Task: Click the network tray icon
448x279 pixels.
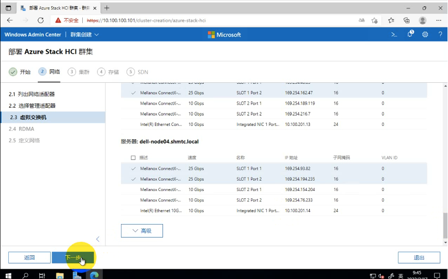Action: pos(373,276)
